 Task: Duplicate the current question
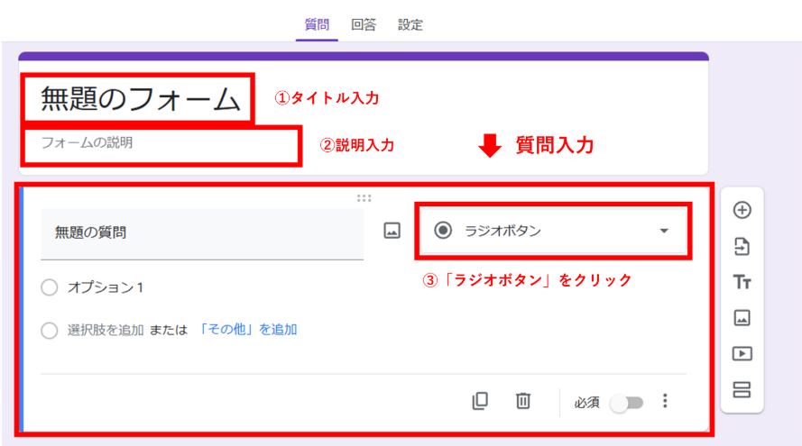(480, 402)
